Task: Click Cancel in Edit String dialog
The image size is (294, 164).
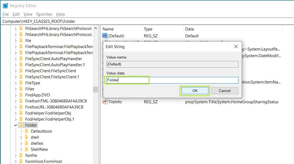Action: tap(224, 91)
